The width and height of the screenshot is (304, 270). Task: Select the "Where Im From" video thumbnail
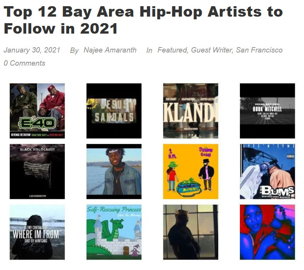point(37,232)
